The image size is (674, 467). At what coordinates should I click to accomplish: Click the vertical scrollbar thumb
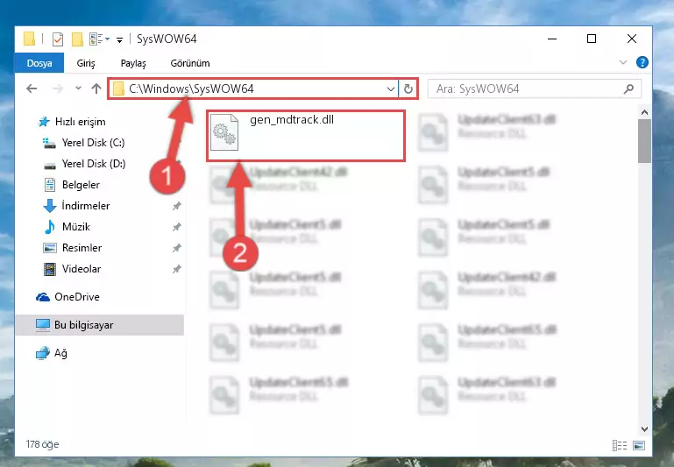pyautogui.click(x=644, y=141)
